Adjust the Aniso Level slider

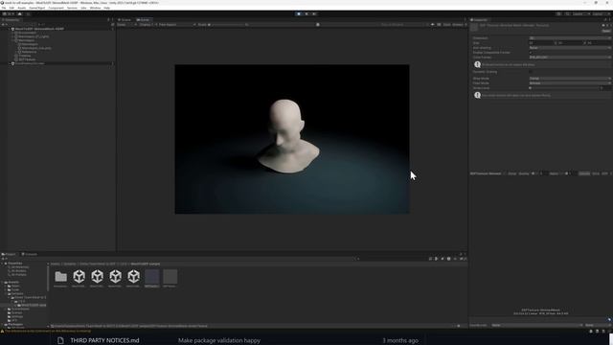pyautogui.click(x=565, y=88)
